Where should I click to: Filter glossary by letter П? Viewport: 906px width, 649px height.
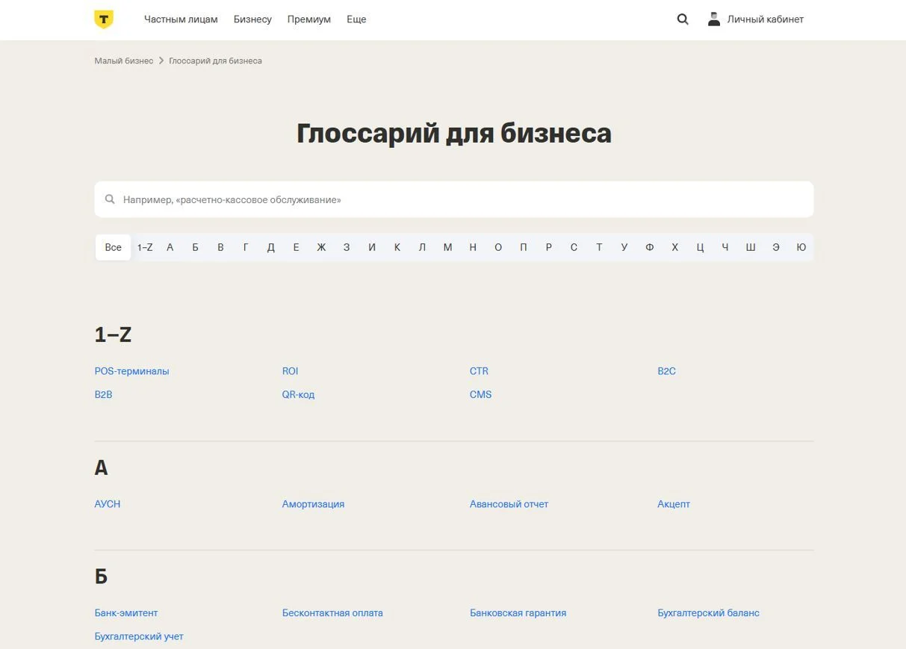pyautogui.click(x=524, y=247)
